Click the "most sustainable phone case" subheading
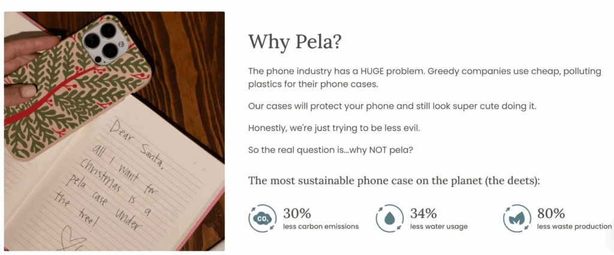 pos(394,180)
